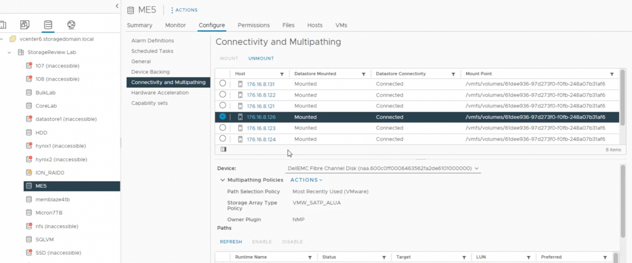Click the BulkLab datastore icon
This screenshot has height=263, width=632.
pyautogui.click(x=29, y=92)
